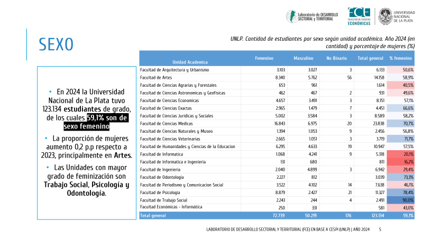The height and width of the screenshot is (238, 423).
Task: Click the 'Unidad Academica' column header
Action: (190, 62)
